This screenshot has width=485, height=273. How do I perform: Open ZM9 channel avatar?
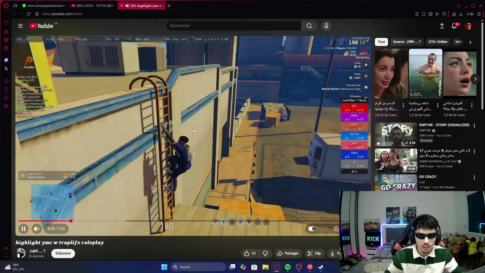point(21,253)
